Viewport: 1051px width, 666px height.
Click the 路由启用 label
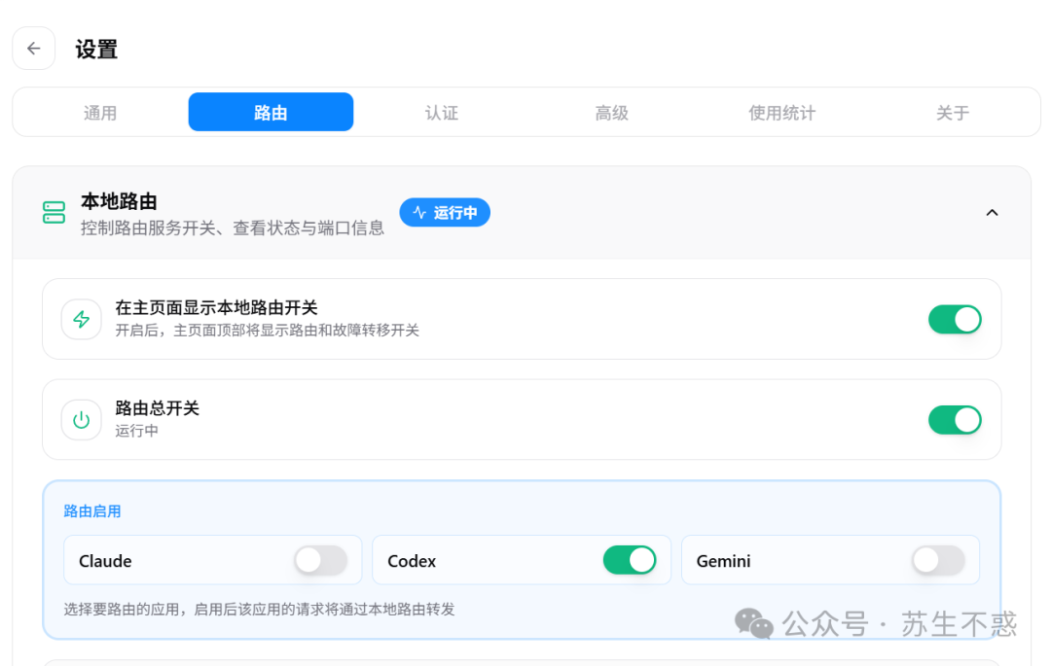pos(91,511)
